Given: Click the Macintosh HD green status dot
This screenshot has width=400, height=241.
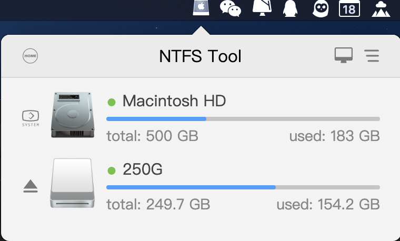Looking at the screenshot, I should pos(111,101).
